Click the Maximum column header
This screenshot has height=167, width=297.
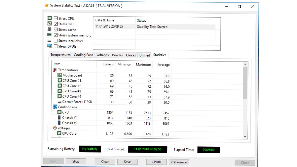(x=143, y=65)
